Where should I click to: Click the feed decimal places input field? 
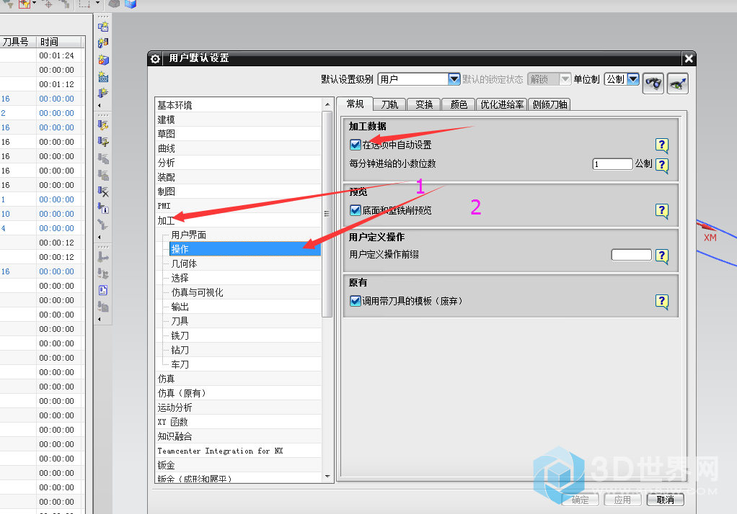point(612,164)
